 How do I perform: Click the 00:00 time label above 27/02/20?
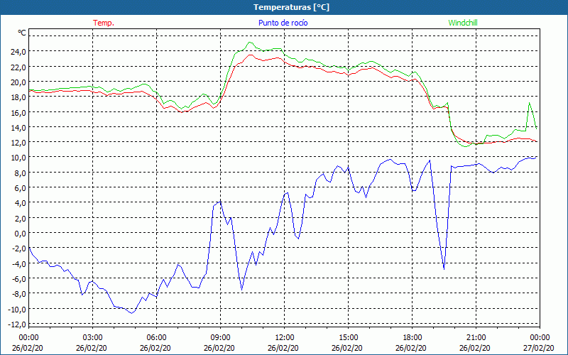[540, 338]
